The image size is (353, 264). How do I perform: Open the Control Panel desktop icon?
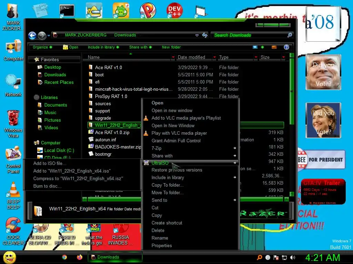click(x=13, y=160)
